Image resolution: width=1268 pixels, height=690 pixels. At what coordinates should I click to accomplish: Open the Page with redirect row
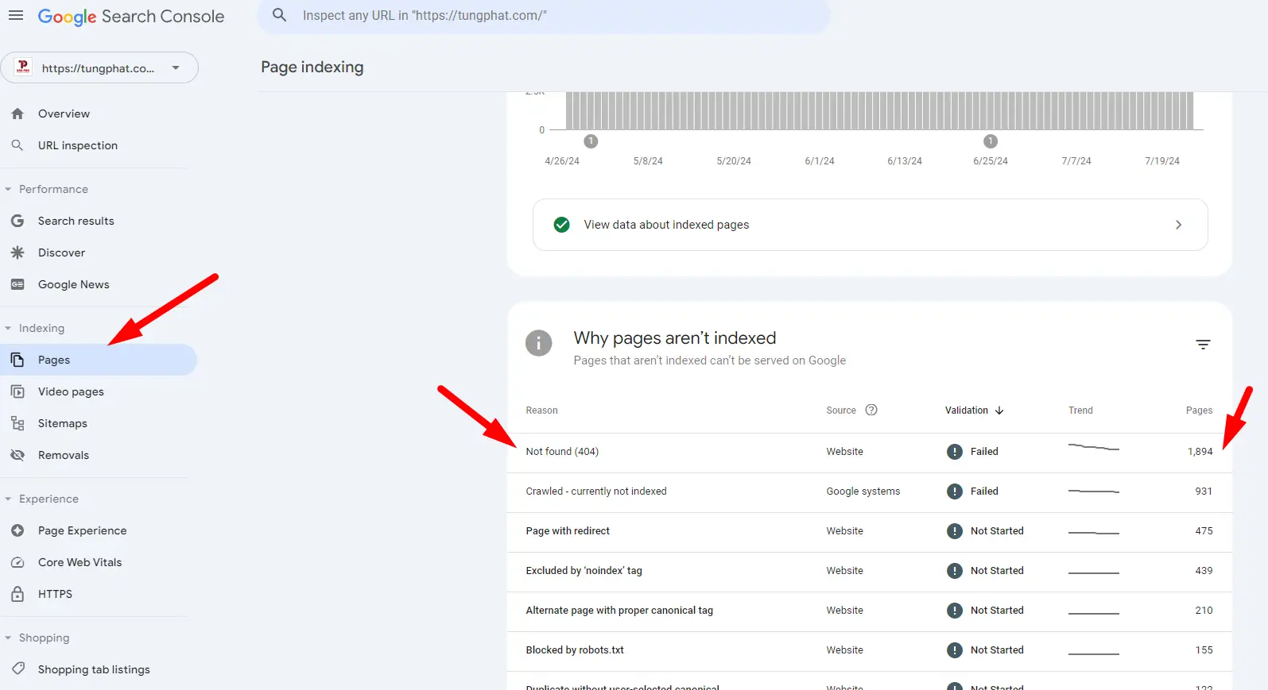pos(870,532)
